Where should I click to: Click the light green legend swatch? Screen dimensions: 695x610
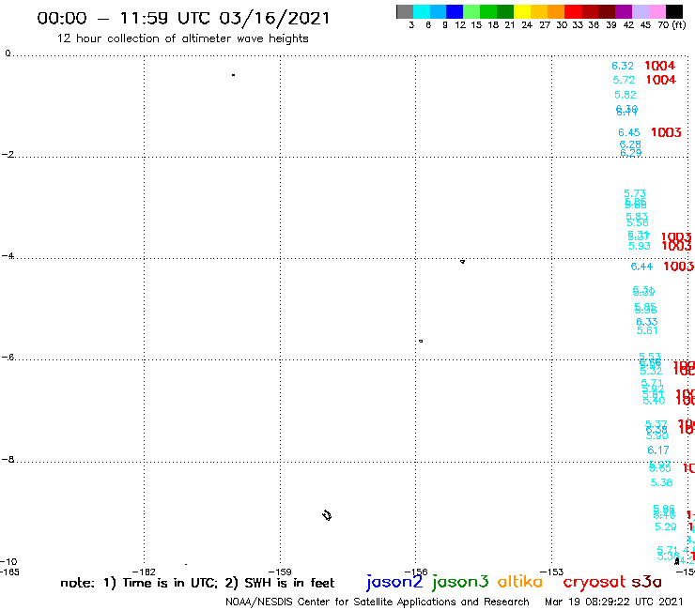coord(472,11)
